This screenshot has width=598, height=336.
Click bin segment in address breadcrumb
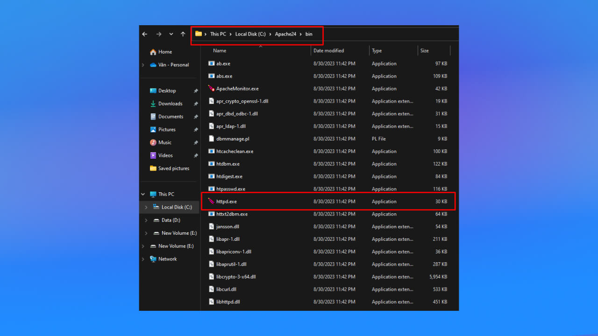pos(309,34)
